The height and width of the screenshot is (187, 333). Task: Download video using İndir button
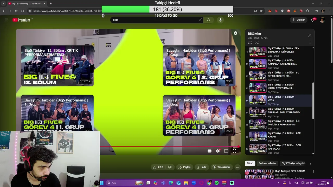click(x=202, y=167)
